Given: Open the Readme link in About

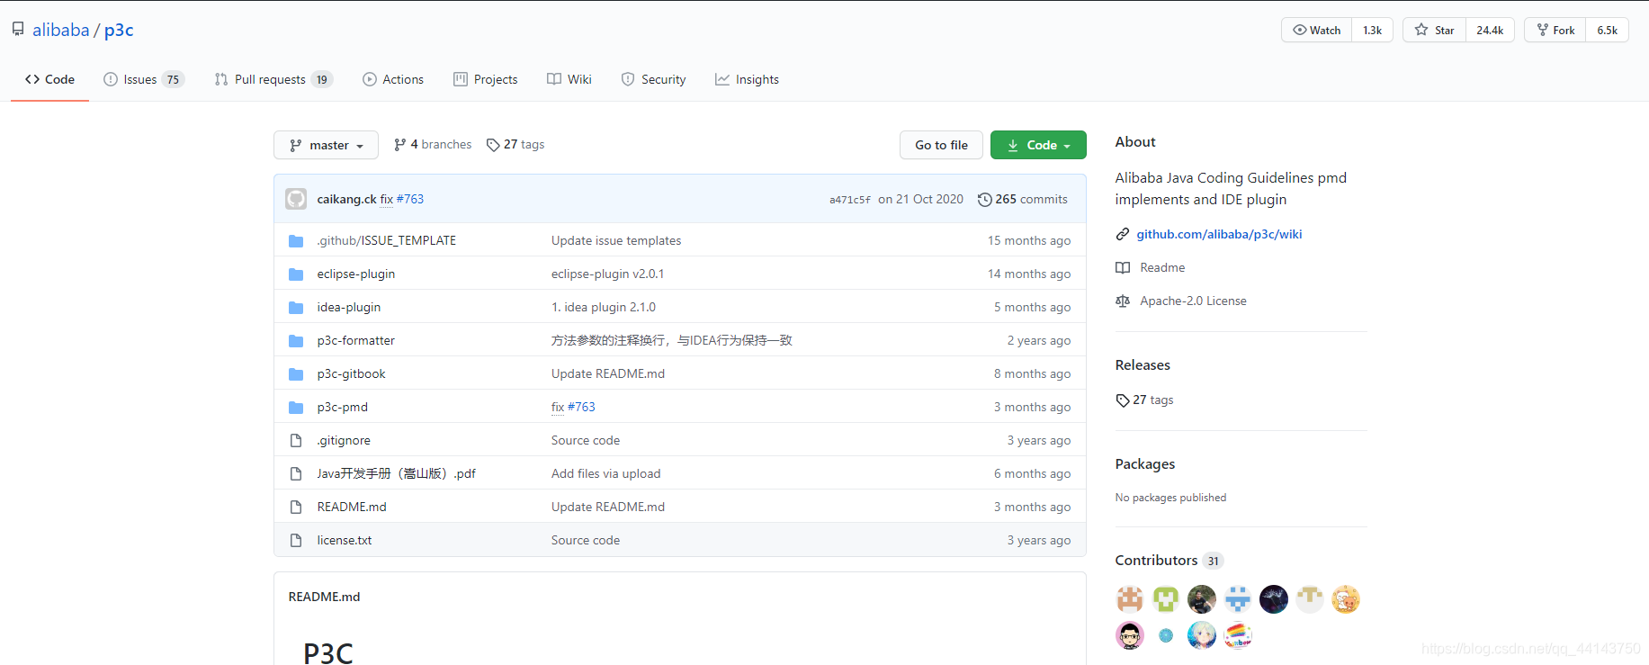Looking at the screenshot, I should (x=1162, y=267).
